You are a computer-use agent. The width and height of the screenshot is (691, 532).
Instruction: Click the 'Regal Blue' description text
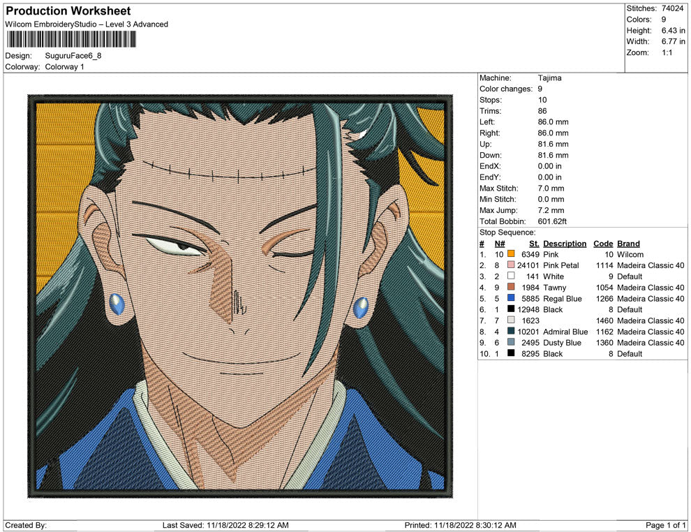pos(563,298)
